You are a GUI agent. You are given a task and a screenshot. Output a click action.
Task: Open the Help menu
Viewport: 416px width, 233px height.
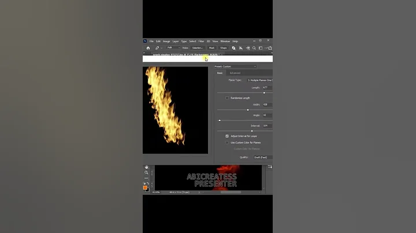[x=235, y=42]
